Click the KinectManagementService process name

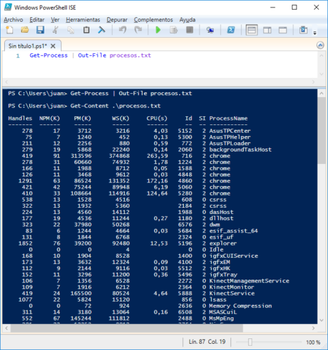[249, 281]
